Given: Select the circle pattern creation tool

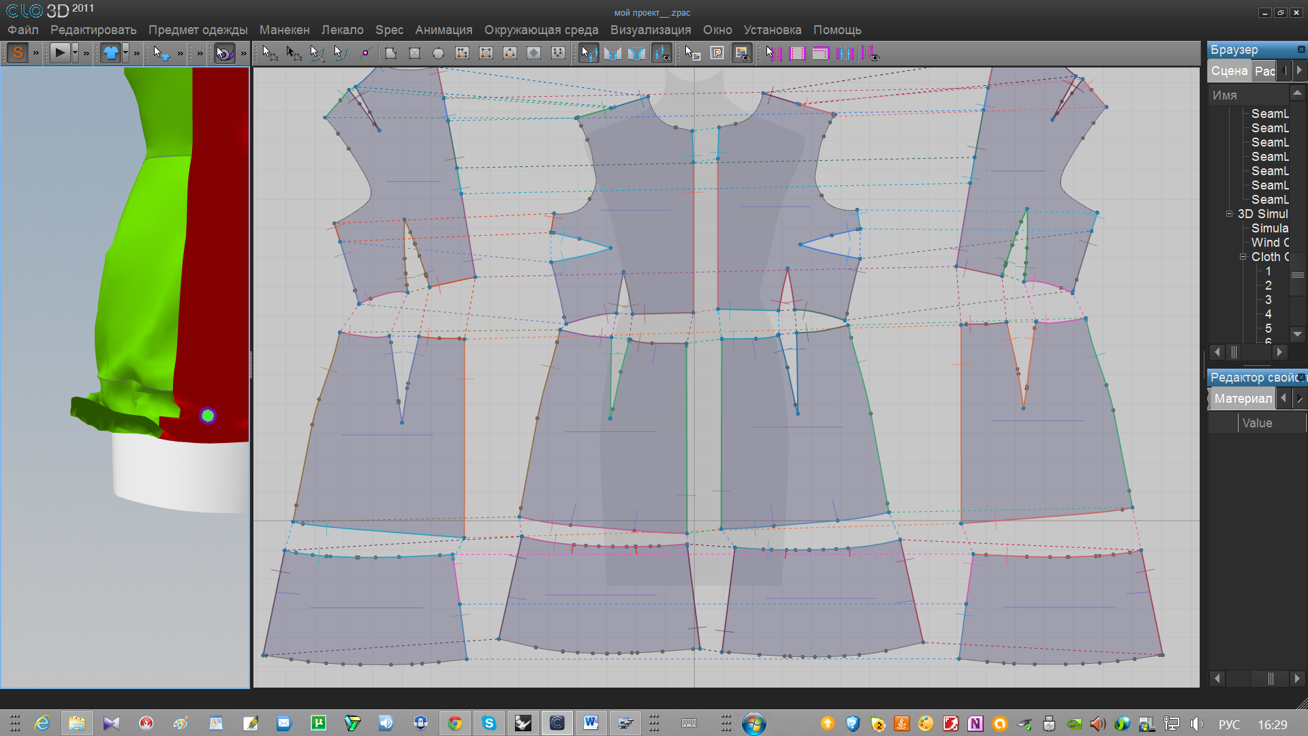Looking at the screenshot, I should (438, 53).
